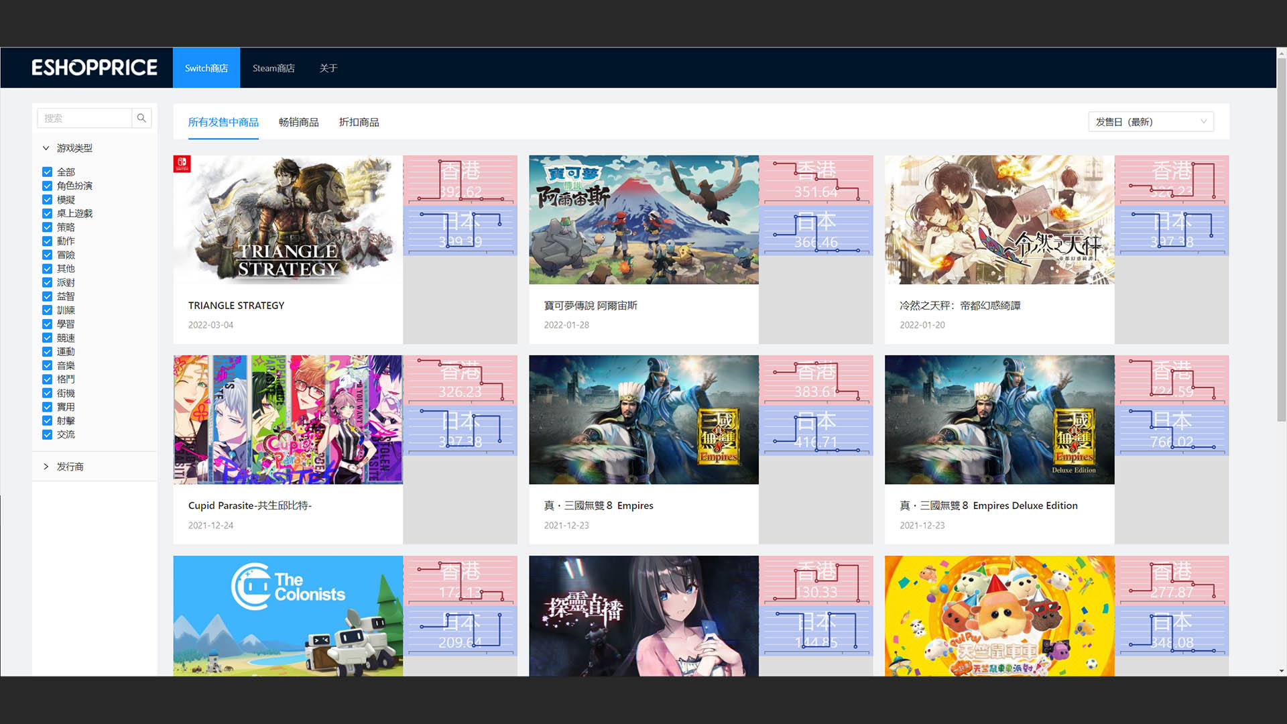
Task: Uncheck the 運動 checkbox
Action: coord(47,351)
